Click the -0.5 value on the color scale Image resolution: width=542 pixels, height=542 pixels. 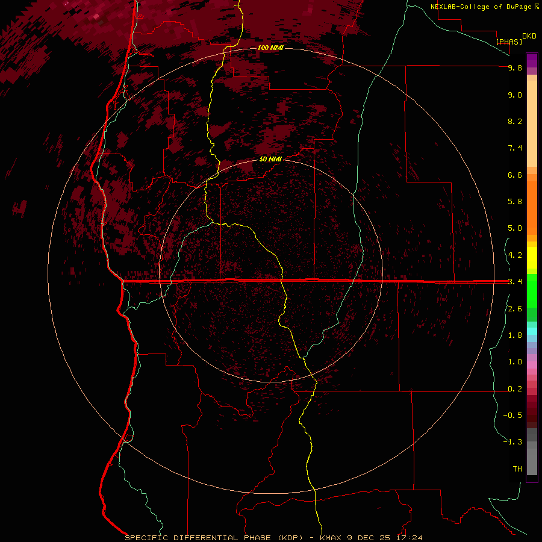click(x=512, y=416)
